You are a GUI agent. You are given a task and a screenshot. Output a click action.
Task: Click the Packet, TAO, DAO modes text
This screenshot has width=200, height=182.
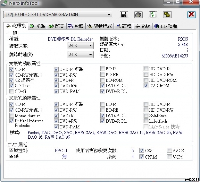point(105,135)
